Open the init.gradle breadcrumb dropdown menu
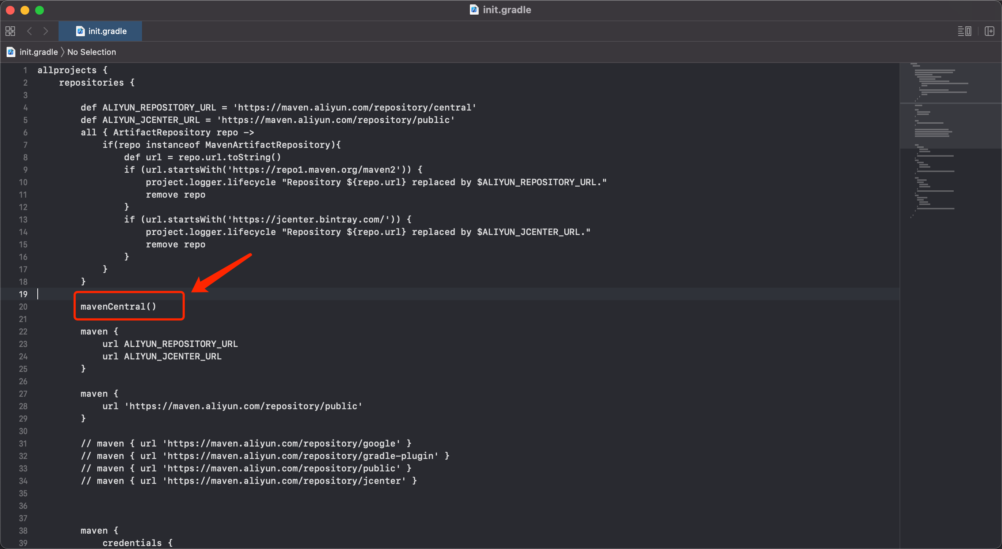This screenshot has height=549, width=1002. point(38,52)
